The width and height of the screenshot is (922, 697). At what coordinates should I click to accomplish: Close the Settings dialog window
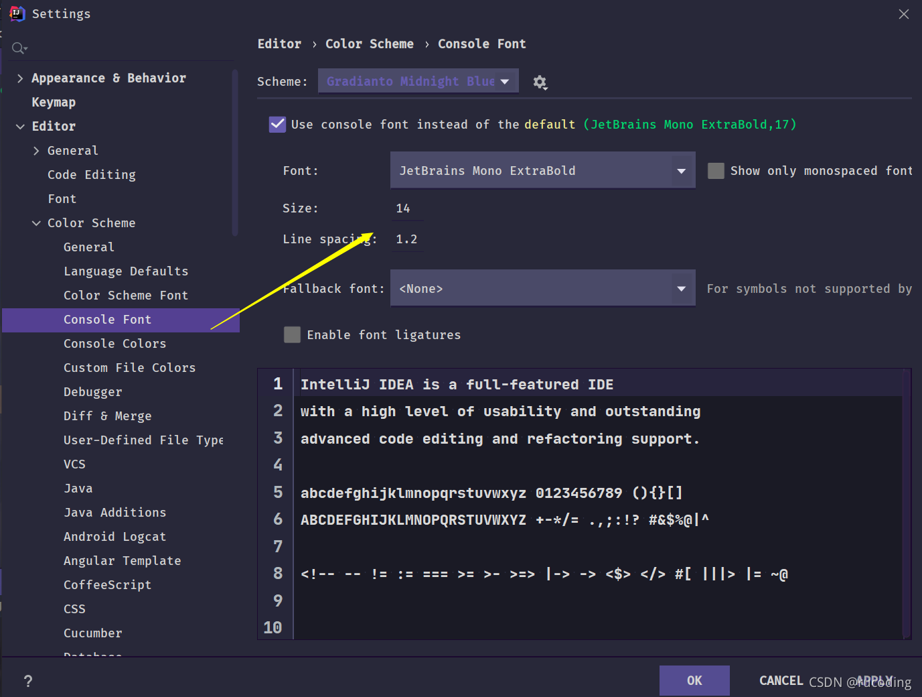point(903,14)
